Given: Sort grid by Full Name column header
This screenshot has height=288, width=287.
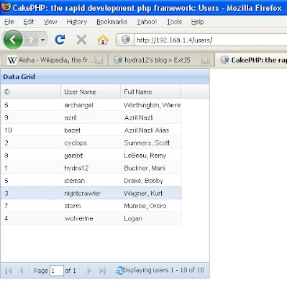Looking at the screenshot, I should pos(150,91).
